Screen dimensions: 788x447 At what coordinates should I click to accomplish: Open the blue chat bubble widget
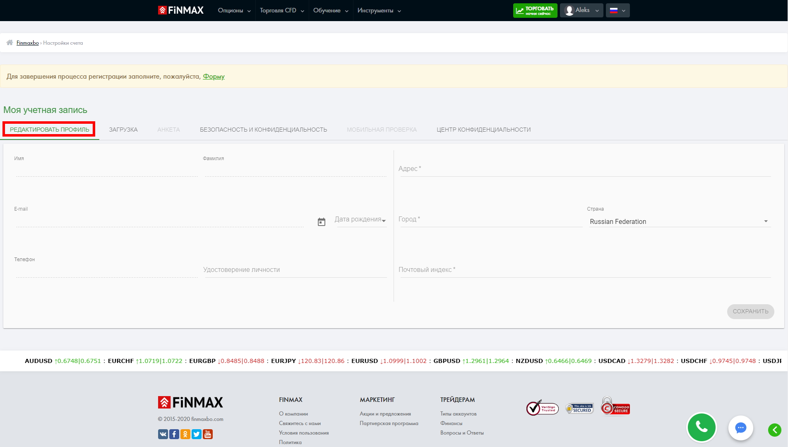click(740, 428)
